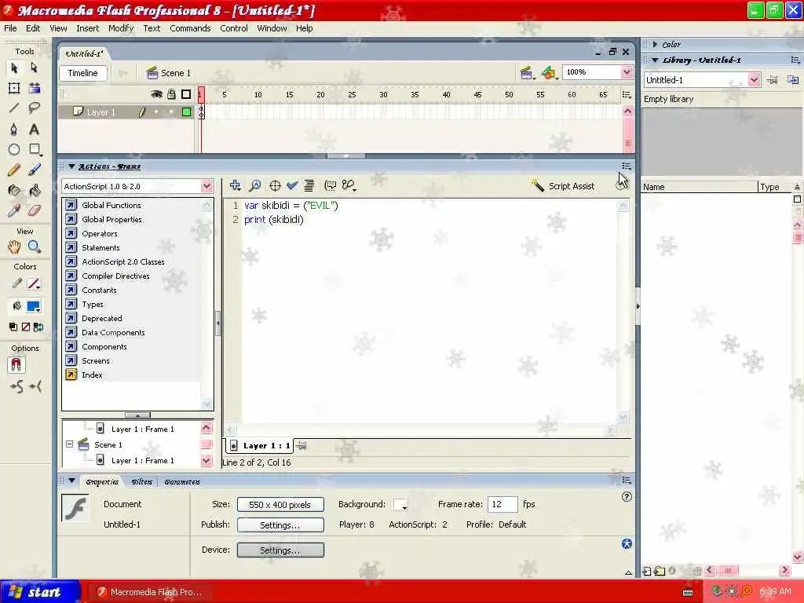Select the Text tool
804x603 pixels.
[34, 130]
